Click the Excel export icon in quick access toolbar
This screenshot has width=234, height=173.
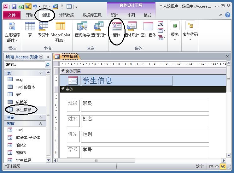[x=21, y=6]
